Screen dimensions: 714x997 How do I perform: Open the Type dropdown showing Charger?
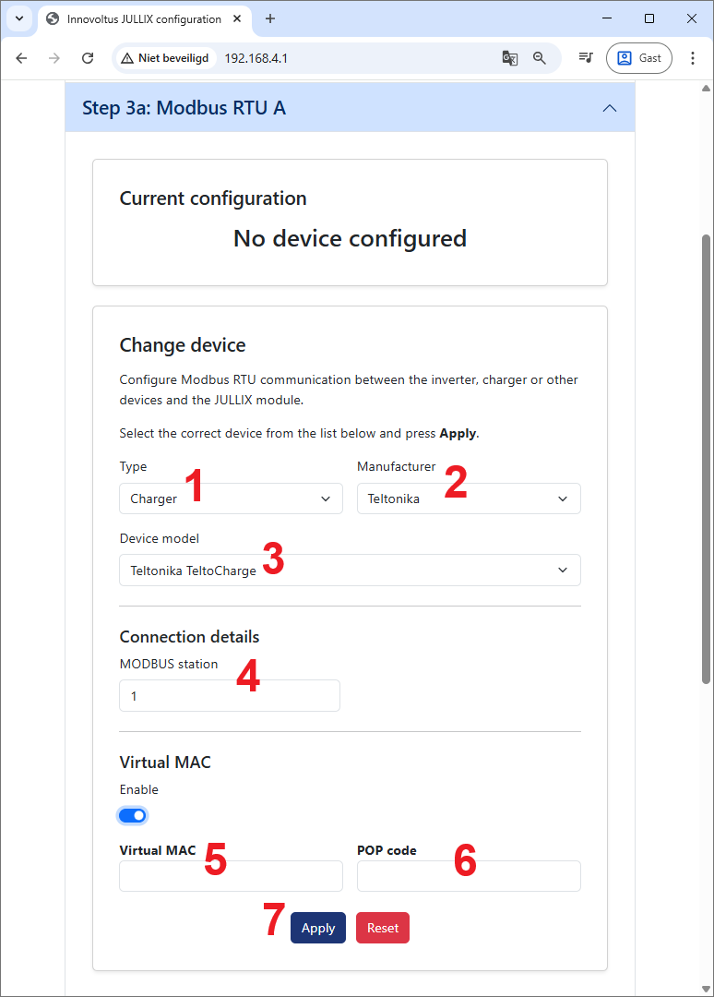[229, 498]
